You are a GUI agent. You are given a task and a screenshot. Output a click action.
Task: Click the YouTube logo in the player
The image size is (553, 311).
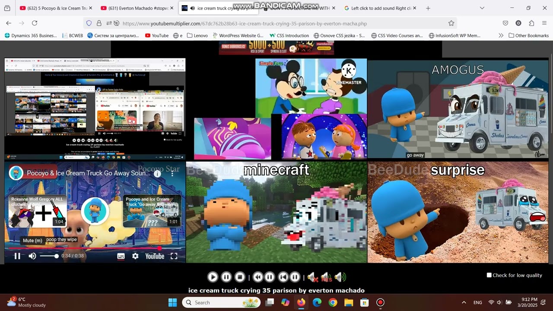[155, 256]
